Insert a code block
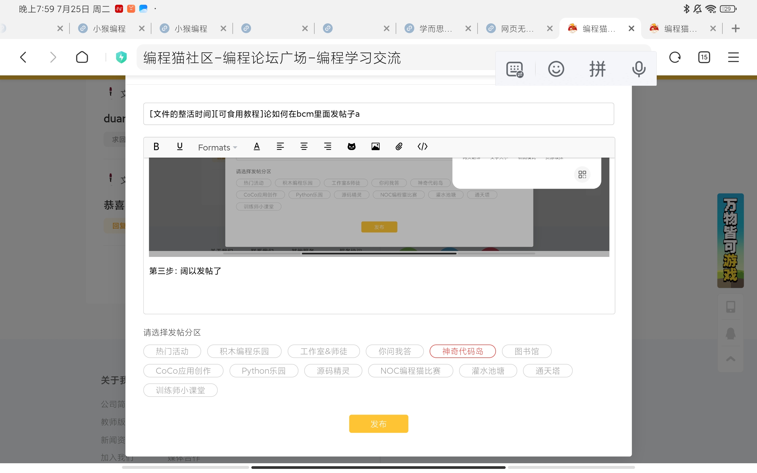Screen dimensions: 757x473 (x=422, y=146)
